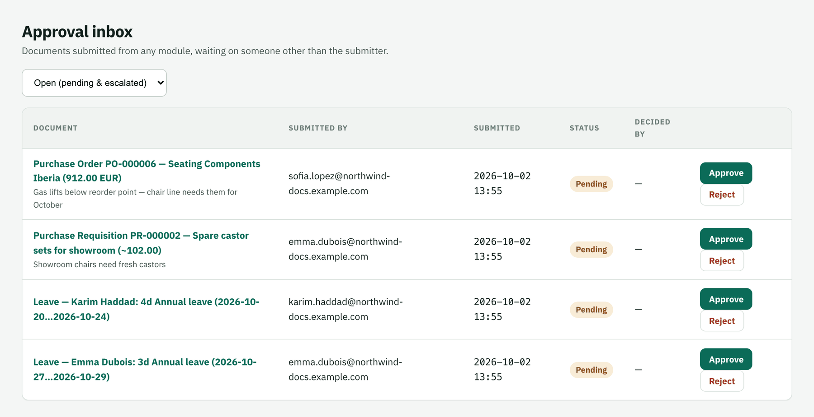Click the inbox description subtitle text
This screenshot has width=814, height=417.
click(x=205, y=51)
